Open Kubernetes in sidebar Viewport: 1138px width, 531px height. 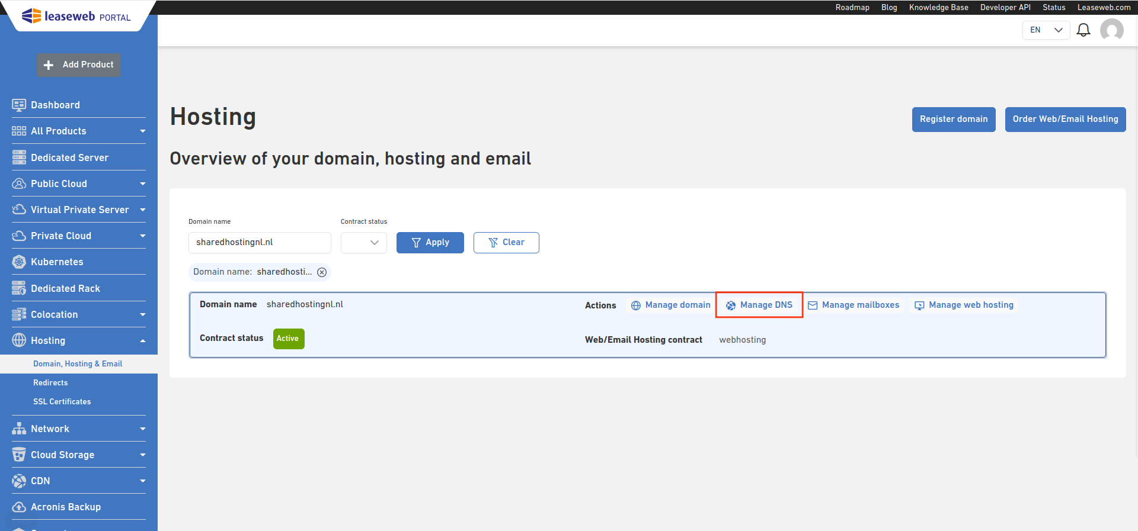pyautogui.click(x=57, y=262)
